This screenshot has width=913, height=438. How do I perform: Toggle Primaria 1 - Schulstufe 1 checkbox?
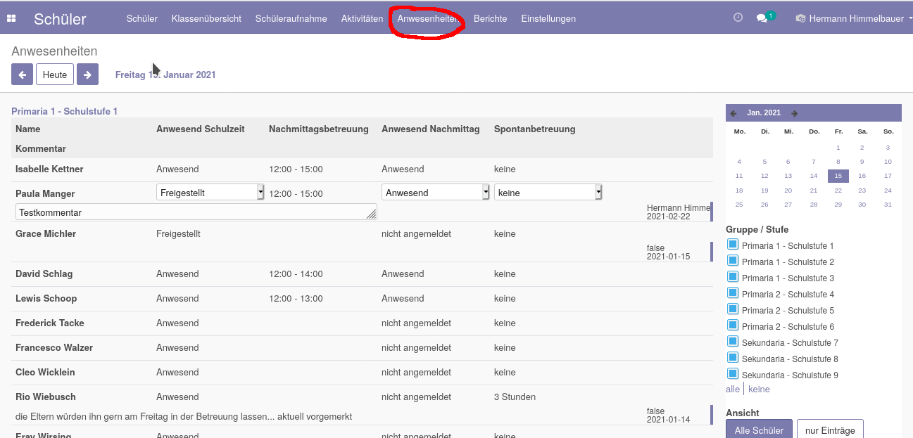click(732, 245)
